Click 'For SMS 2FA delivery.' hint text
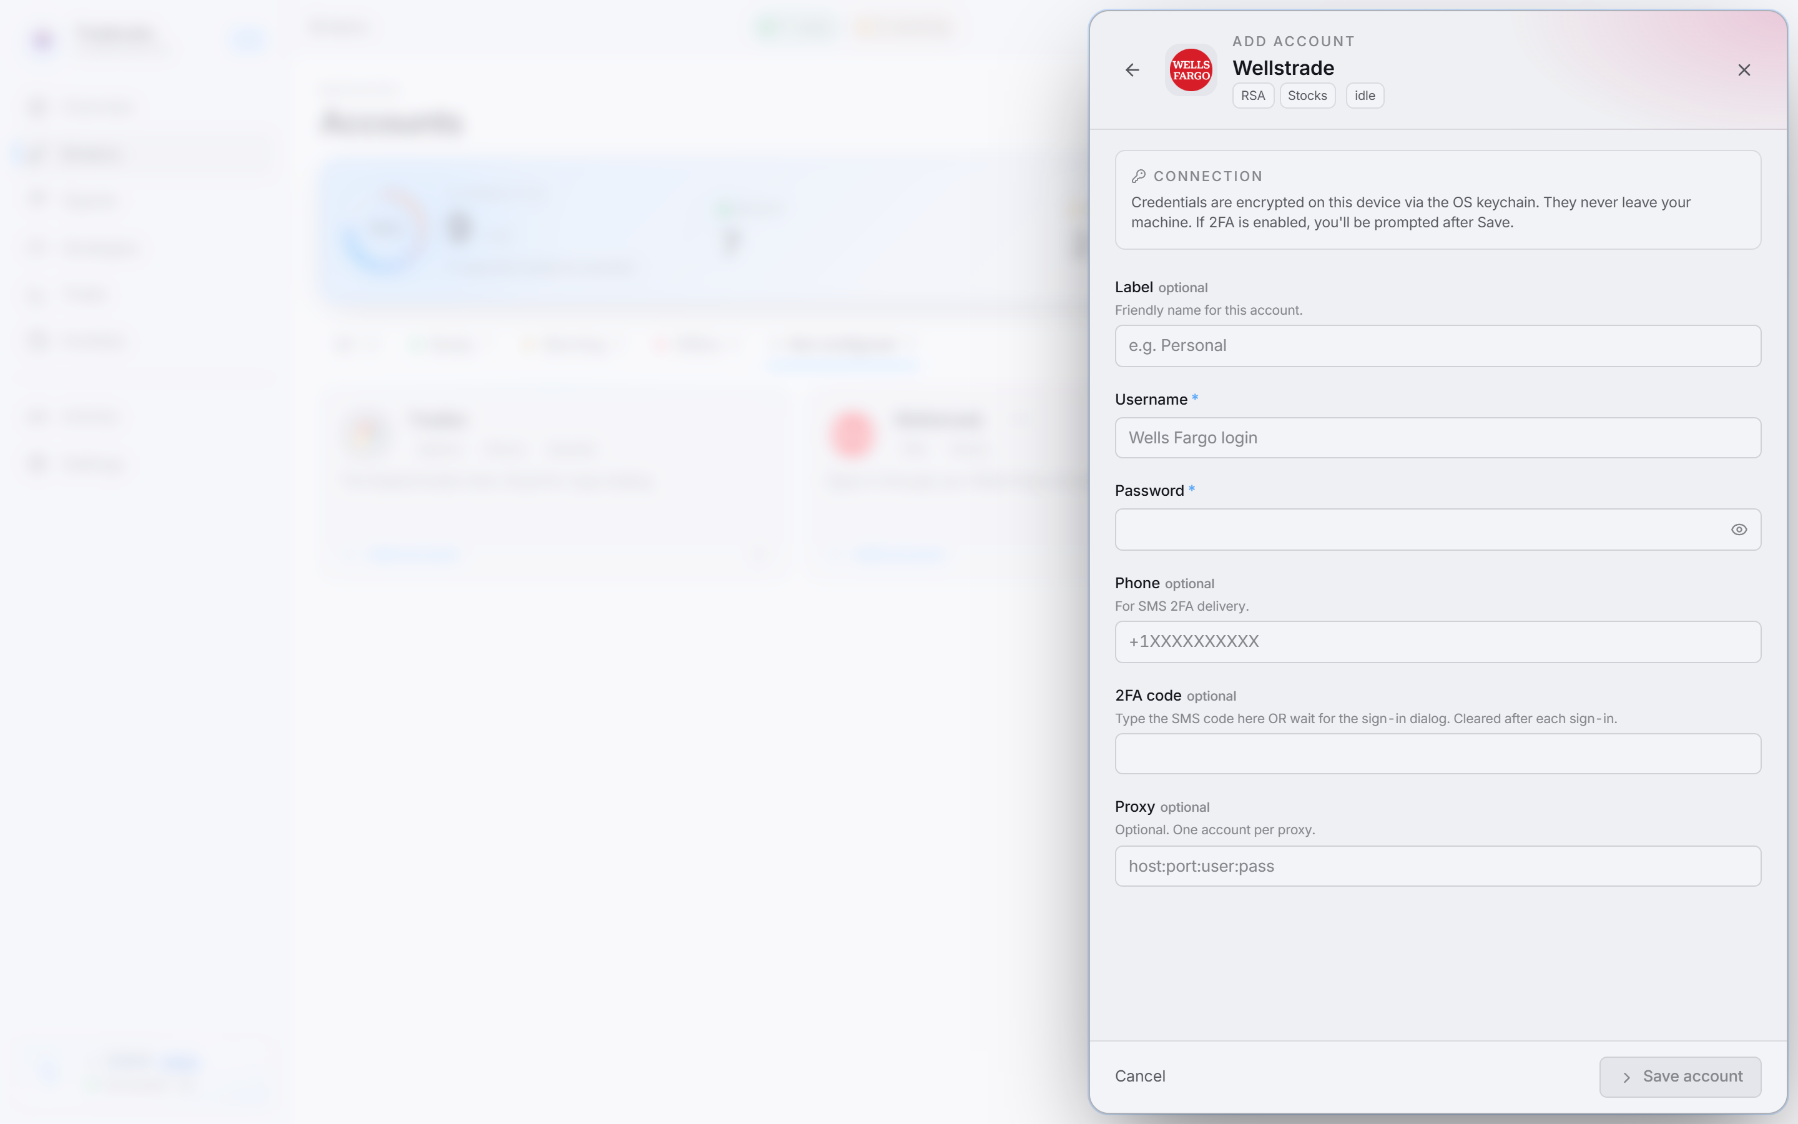 point(1181,606)
